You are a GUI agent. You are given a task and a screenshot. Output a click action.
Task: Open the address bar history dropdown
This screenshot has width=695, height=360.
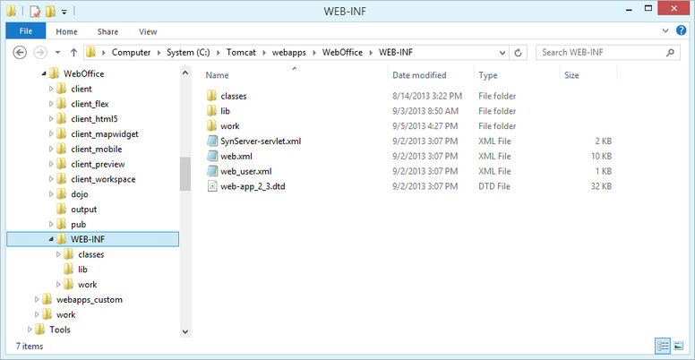[502, 52]
